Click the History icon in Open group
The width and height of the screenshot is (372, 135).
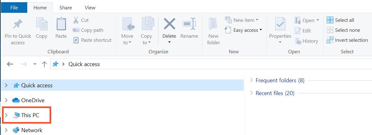coord(298,41)
